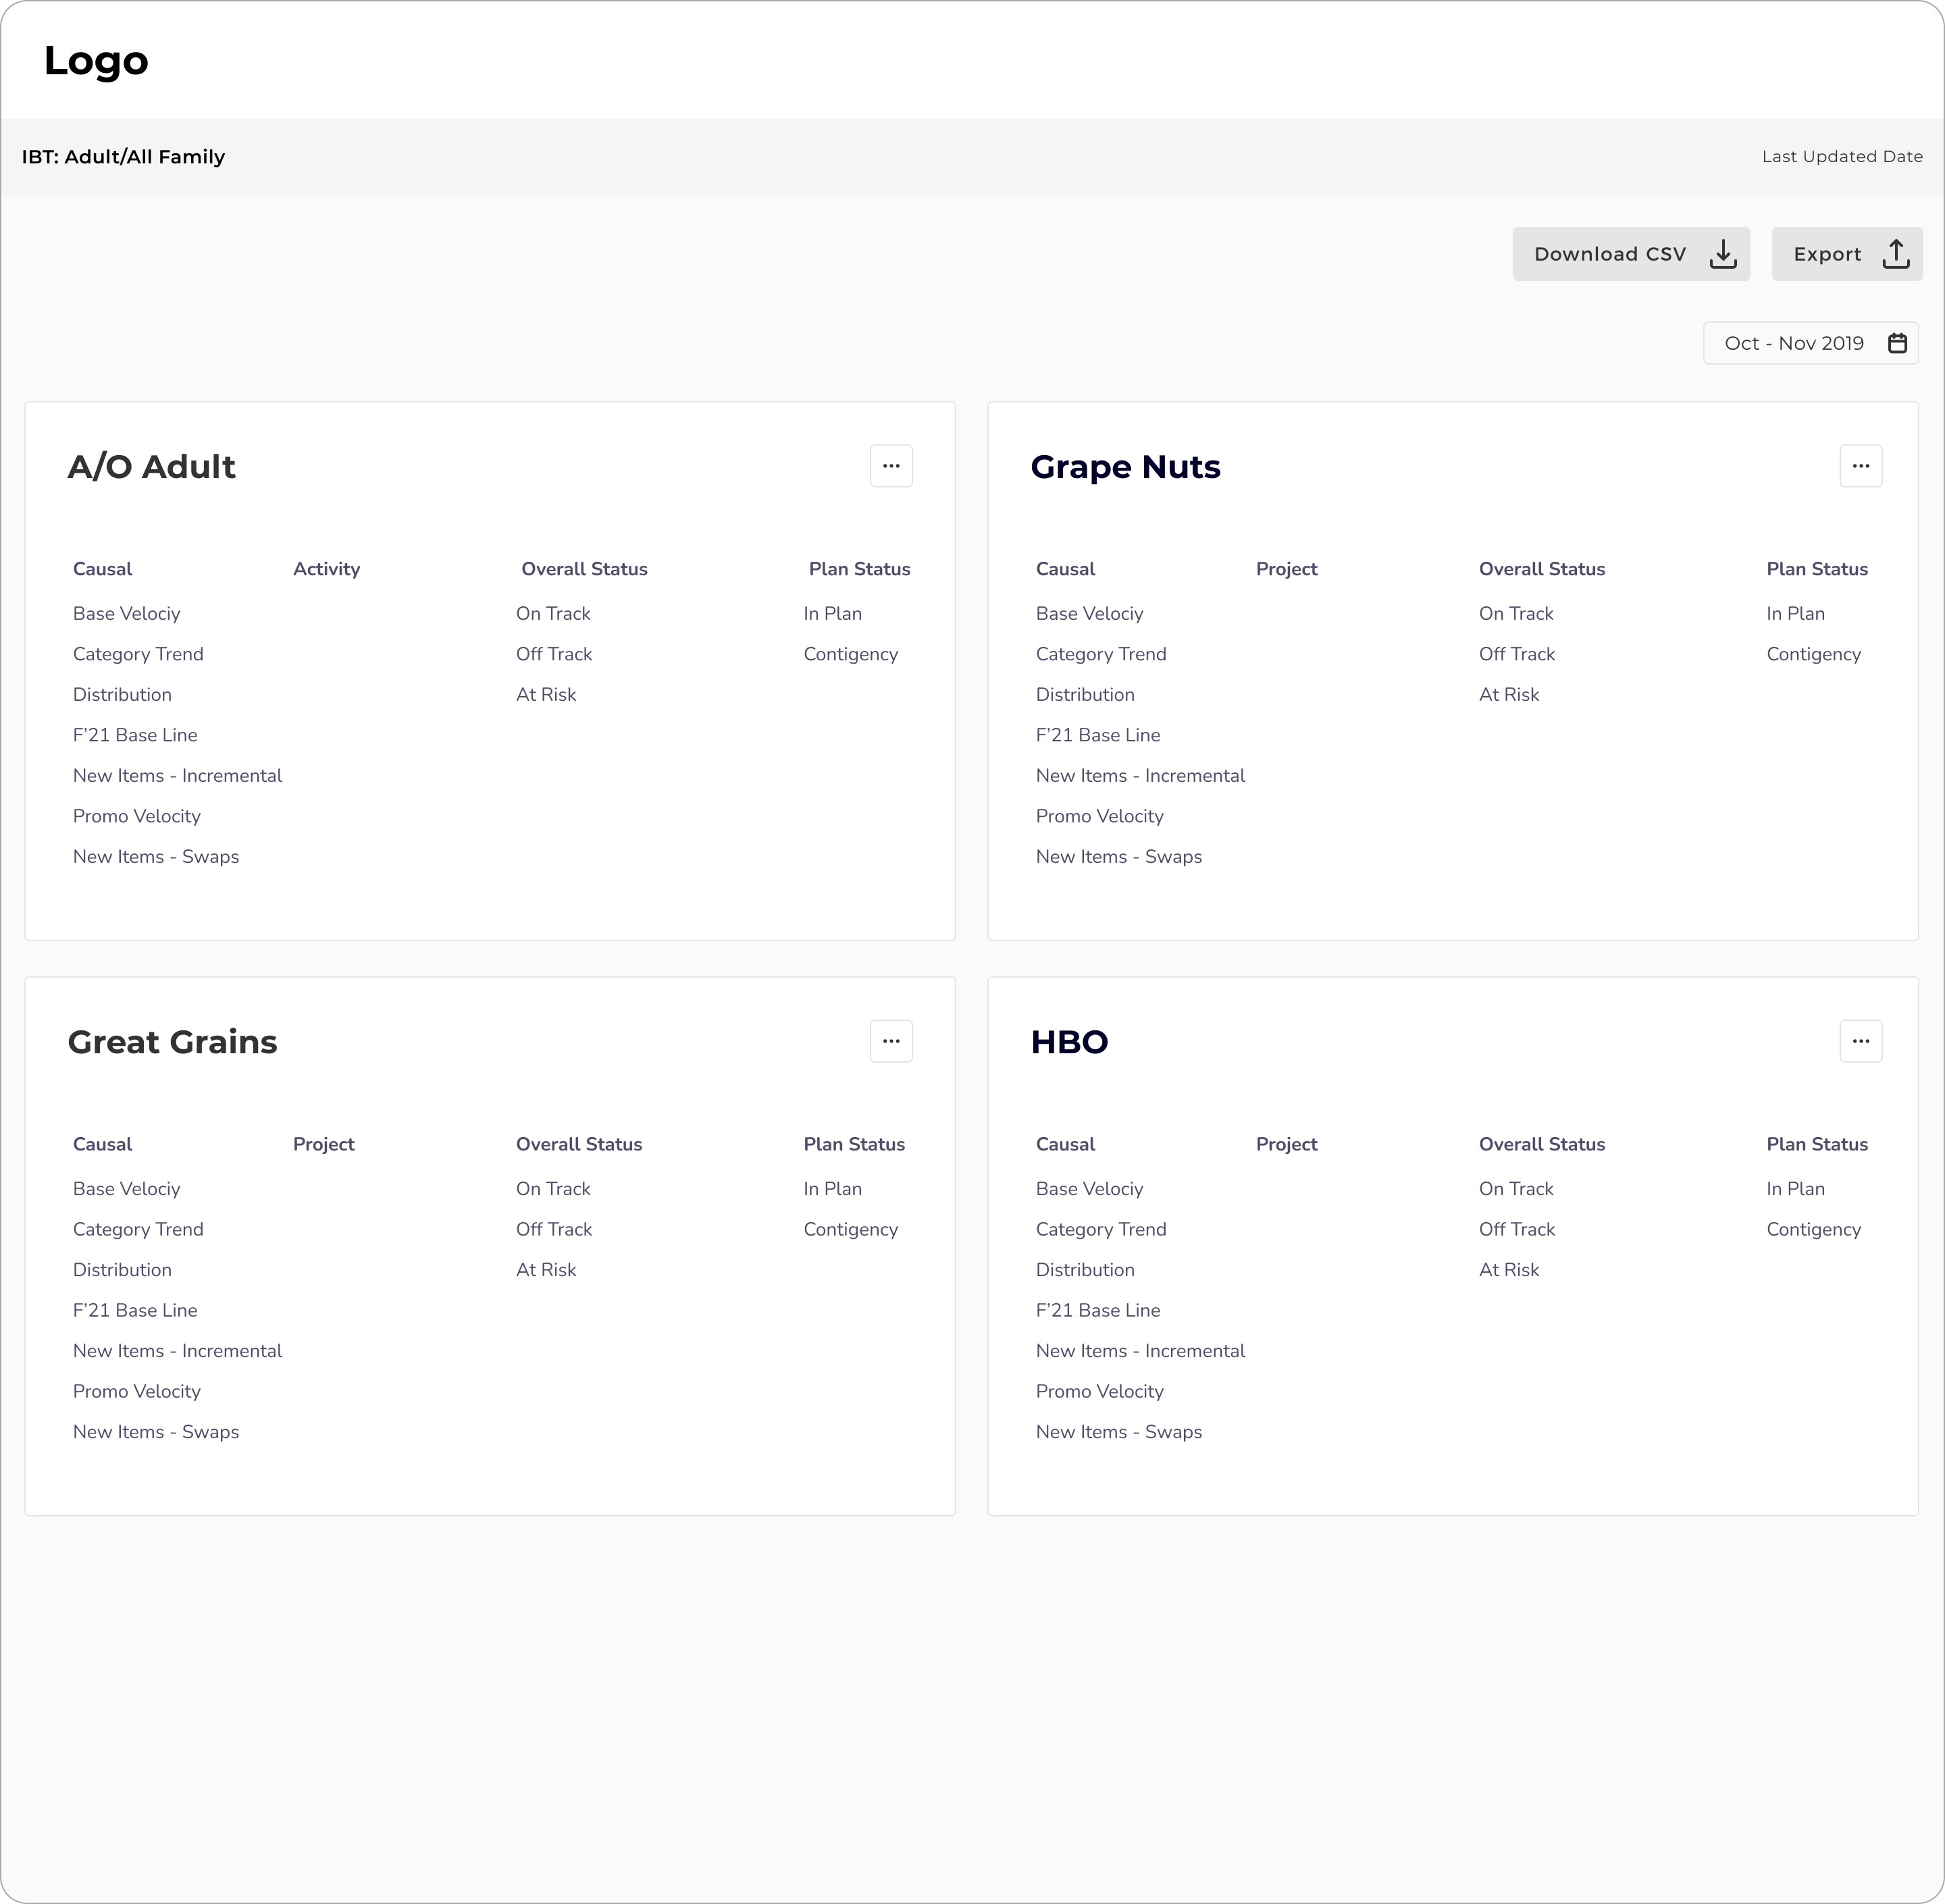Open the calendar icon in date field
The image size is (1945, 1904).
1897,343
